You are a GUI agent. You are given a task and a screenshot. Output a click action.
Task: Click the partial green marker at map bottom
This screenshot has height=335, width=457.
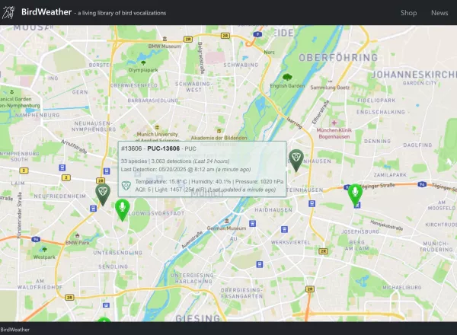point(103,326)
